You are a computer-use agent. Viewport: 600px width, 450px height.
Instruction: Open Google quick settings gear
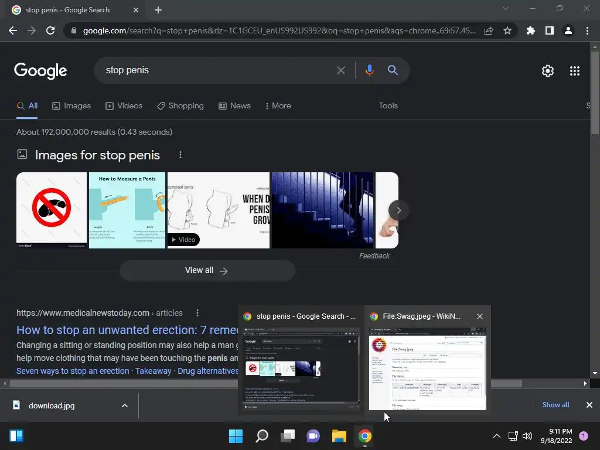548,71
